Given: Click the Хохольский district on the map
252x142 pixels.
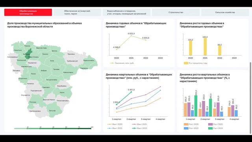Looking at the screenshot, I should tap(21, 60).
